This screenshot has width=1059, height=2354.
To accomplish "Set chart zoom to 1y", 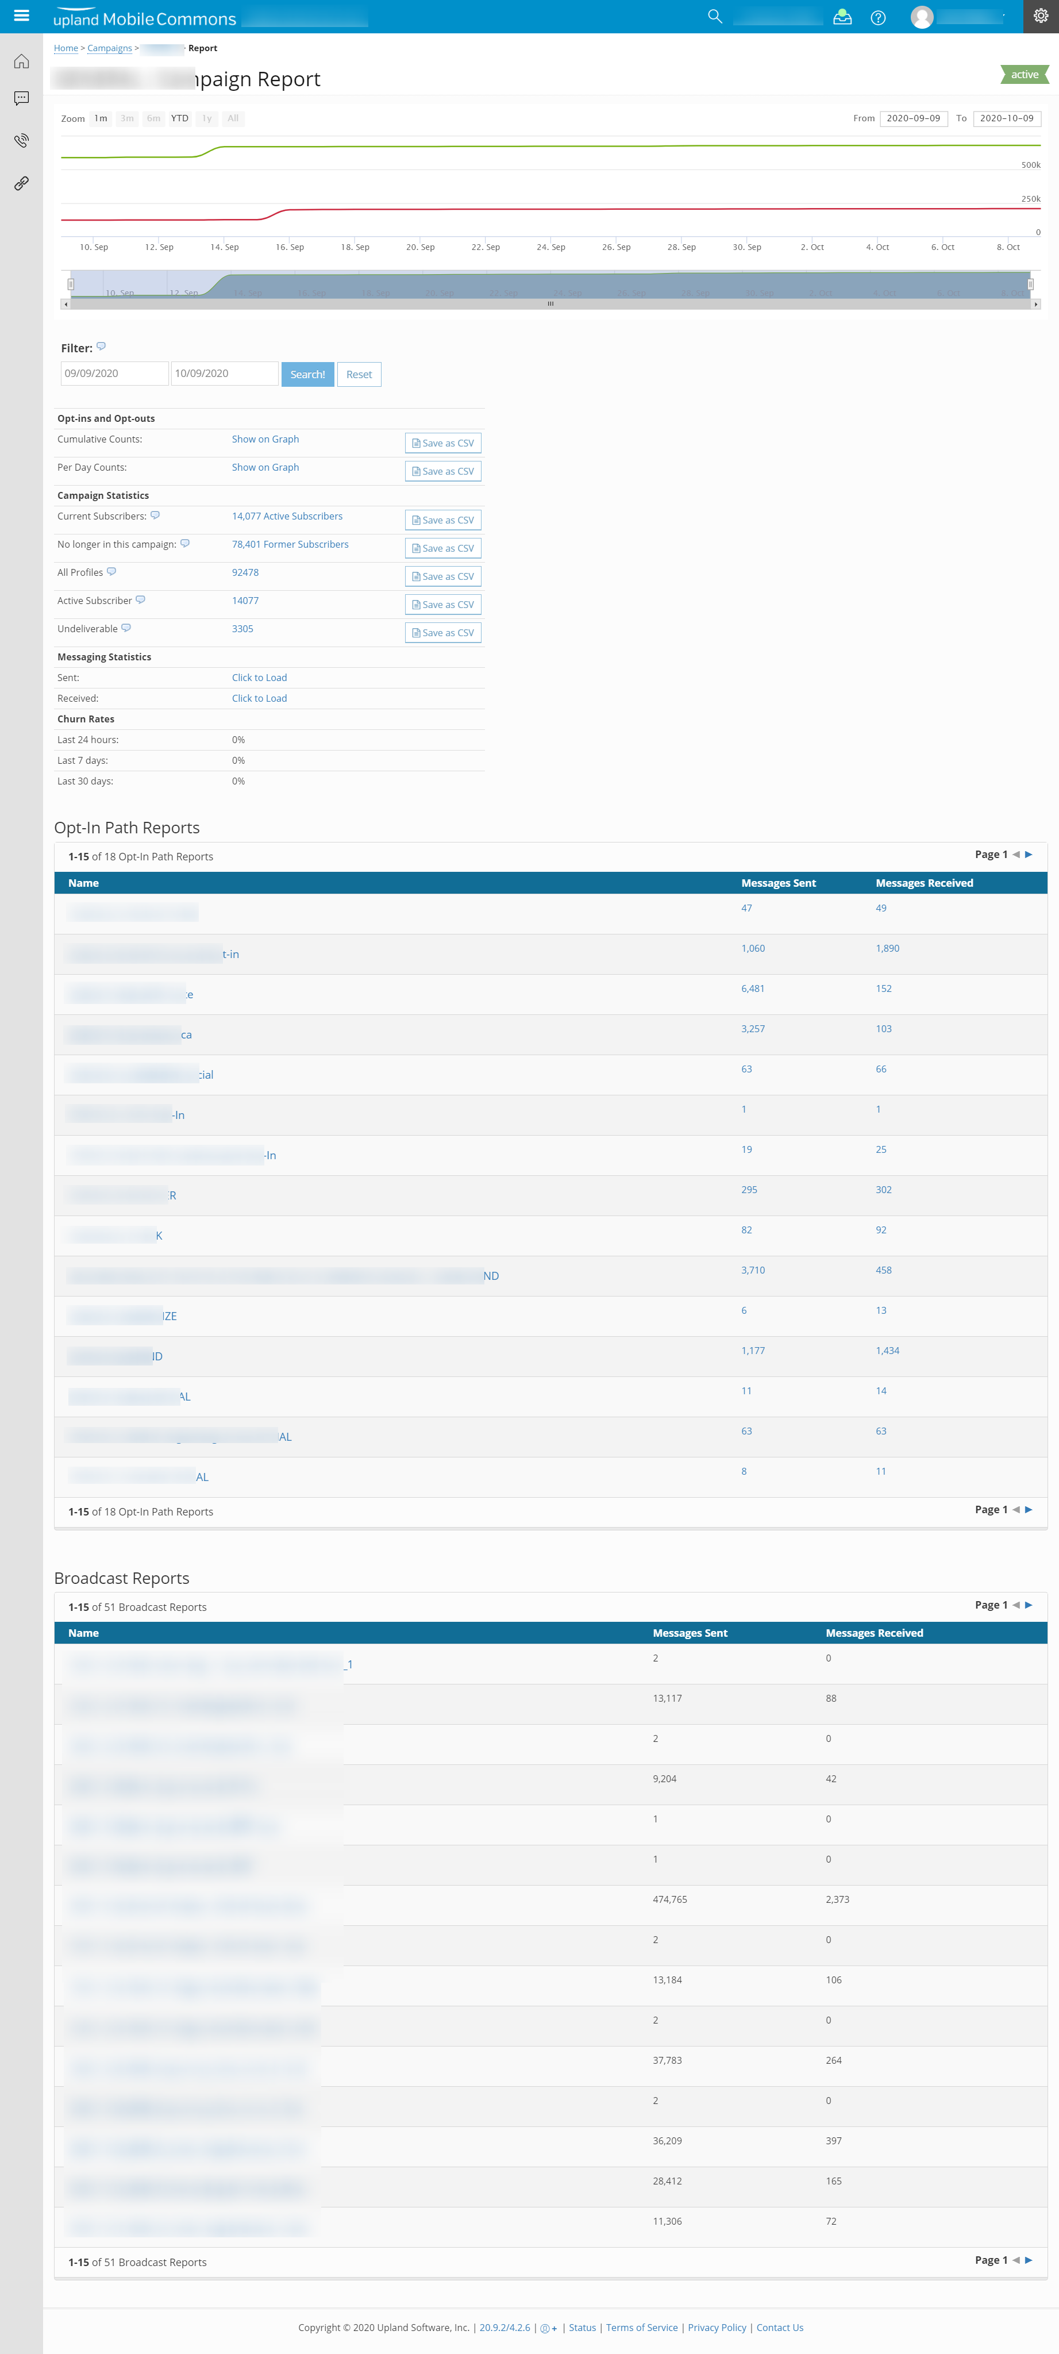I will point(206,119).
